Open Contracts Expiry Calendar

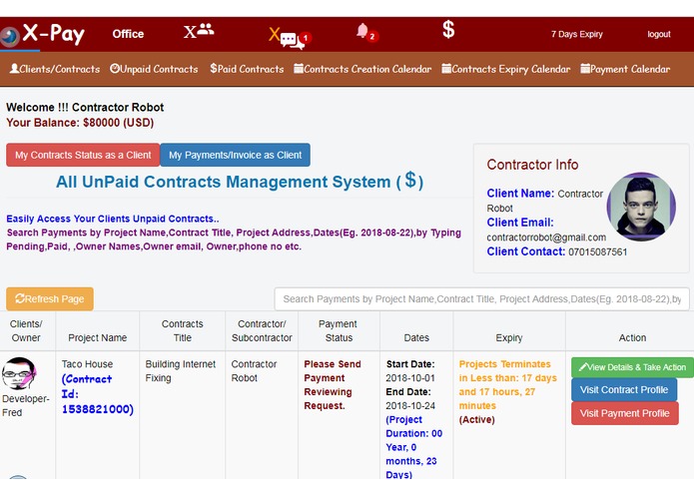pos(506,69)
